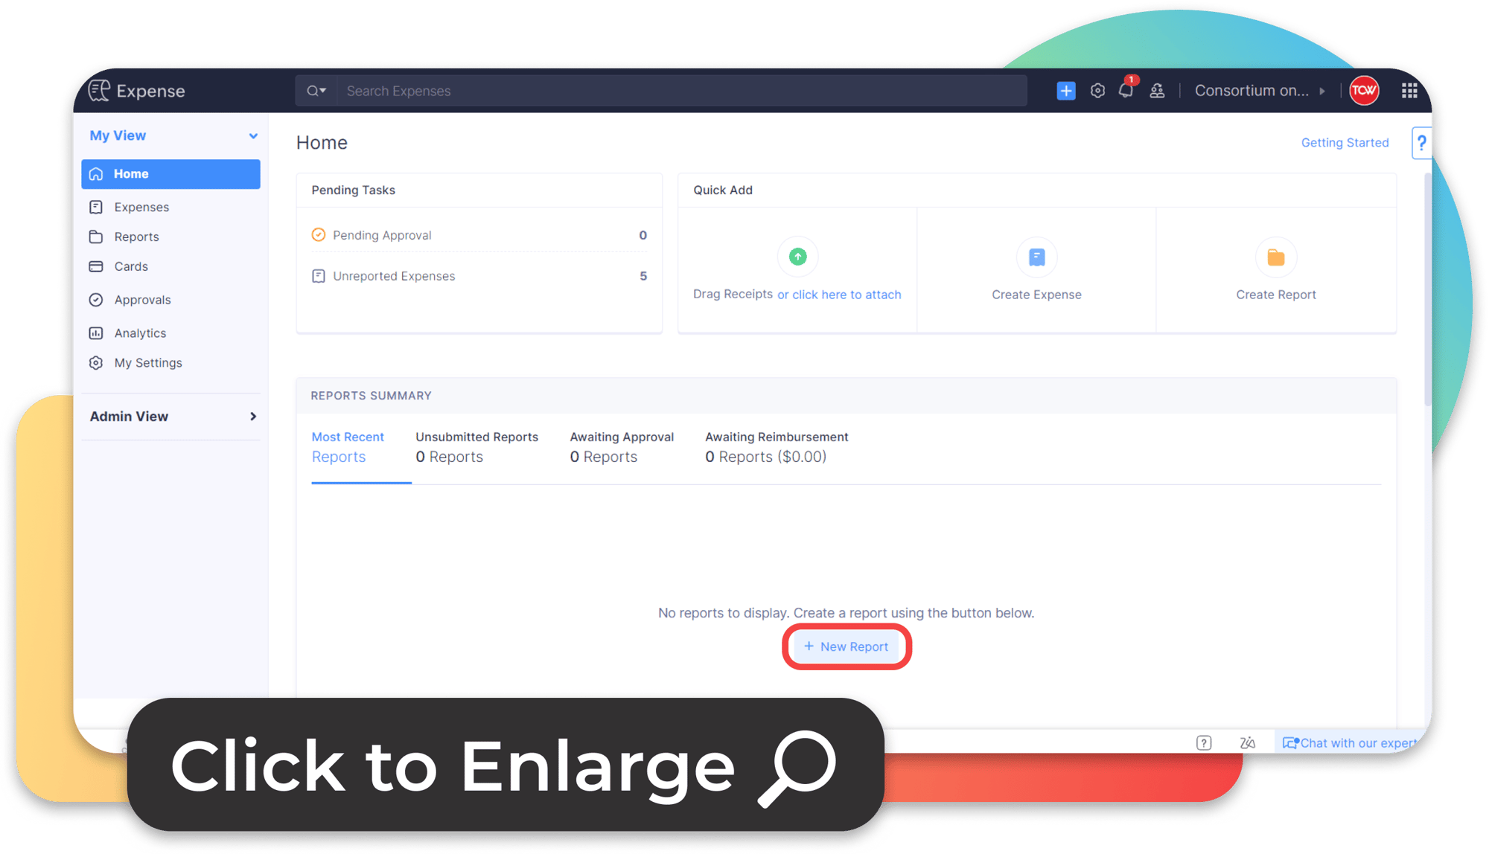Open the Zoho apps grid launcher
The height and width of the screenshot is (854, 1489).
pos(1409,90)
